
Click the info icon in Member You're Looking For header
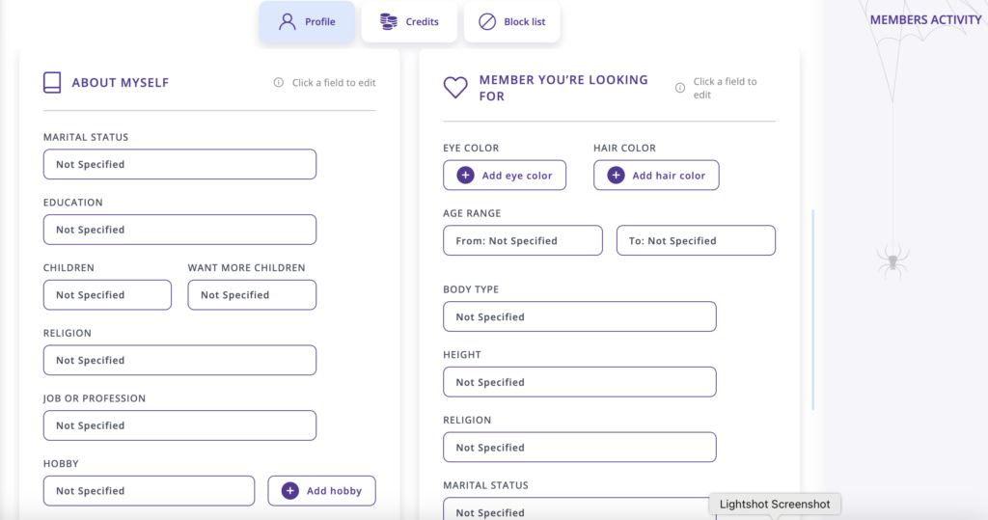coord(680,88)
